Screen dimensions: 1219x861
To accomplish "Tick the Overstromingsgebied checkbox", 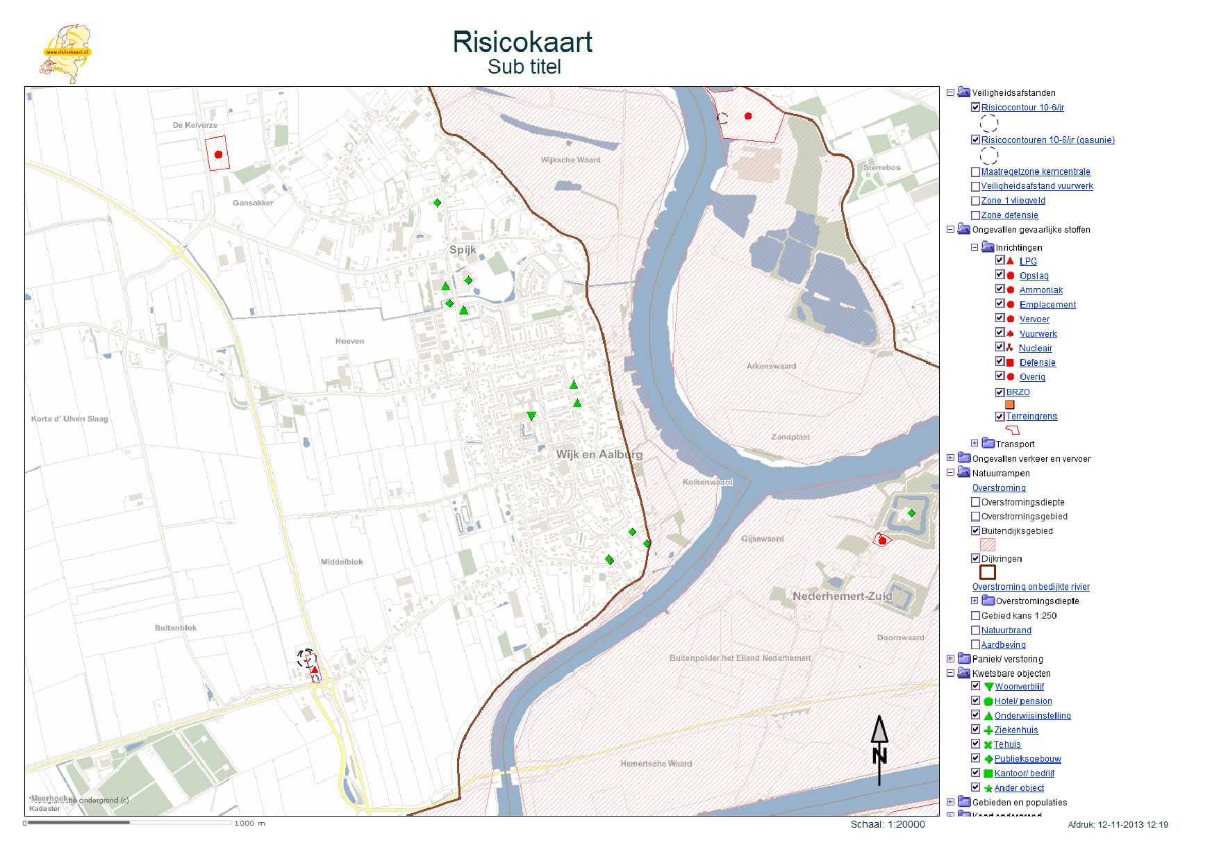I will click(975, 517).
